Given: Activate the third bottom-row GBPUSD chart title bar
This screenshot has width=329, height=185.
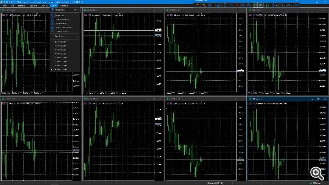Looking at the screenshot, I should click(206, 99).
